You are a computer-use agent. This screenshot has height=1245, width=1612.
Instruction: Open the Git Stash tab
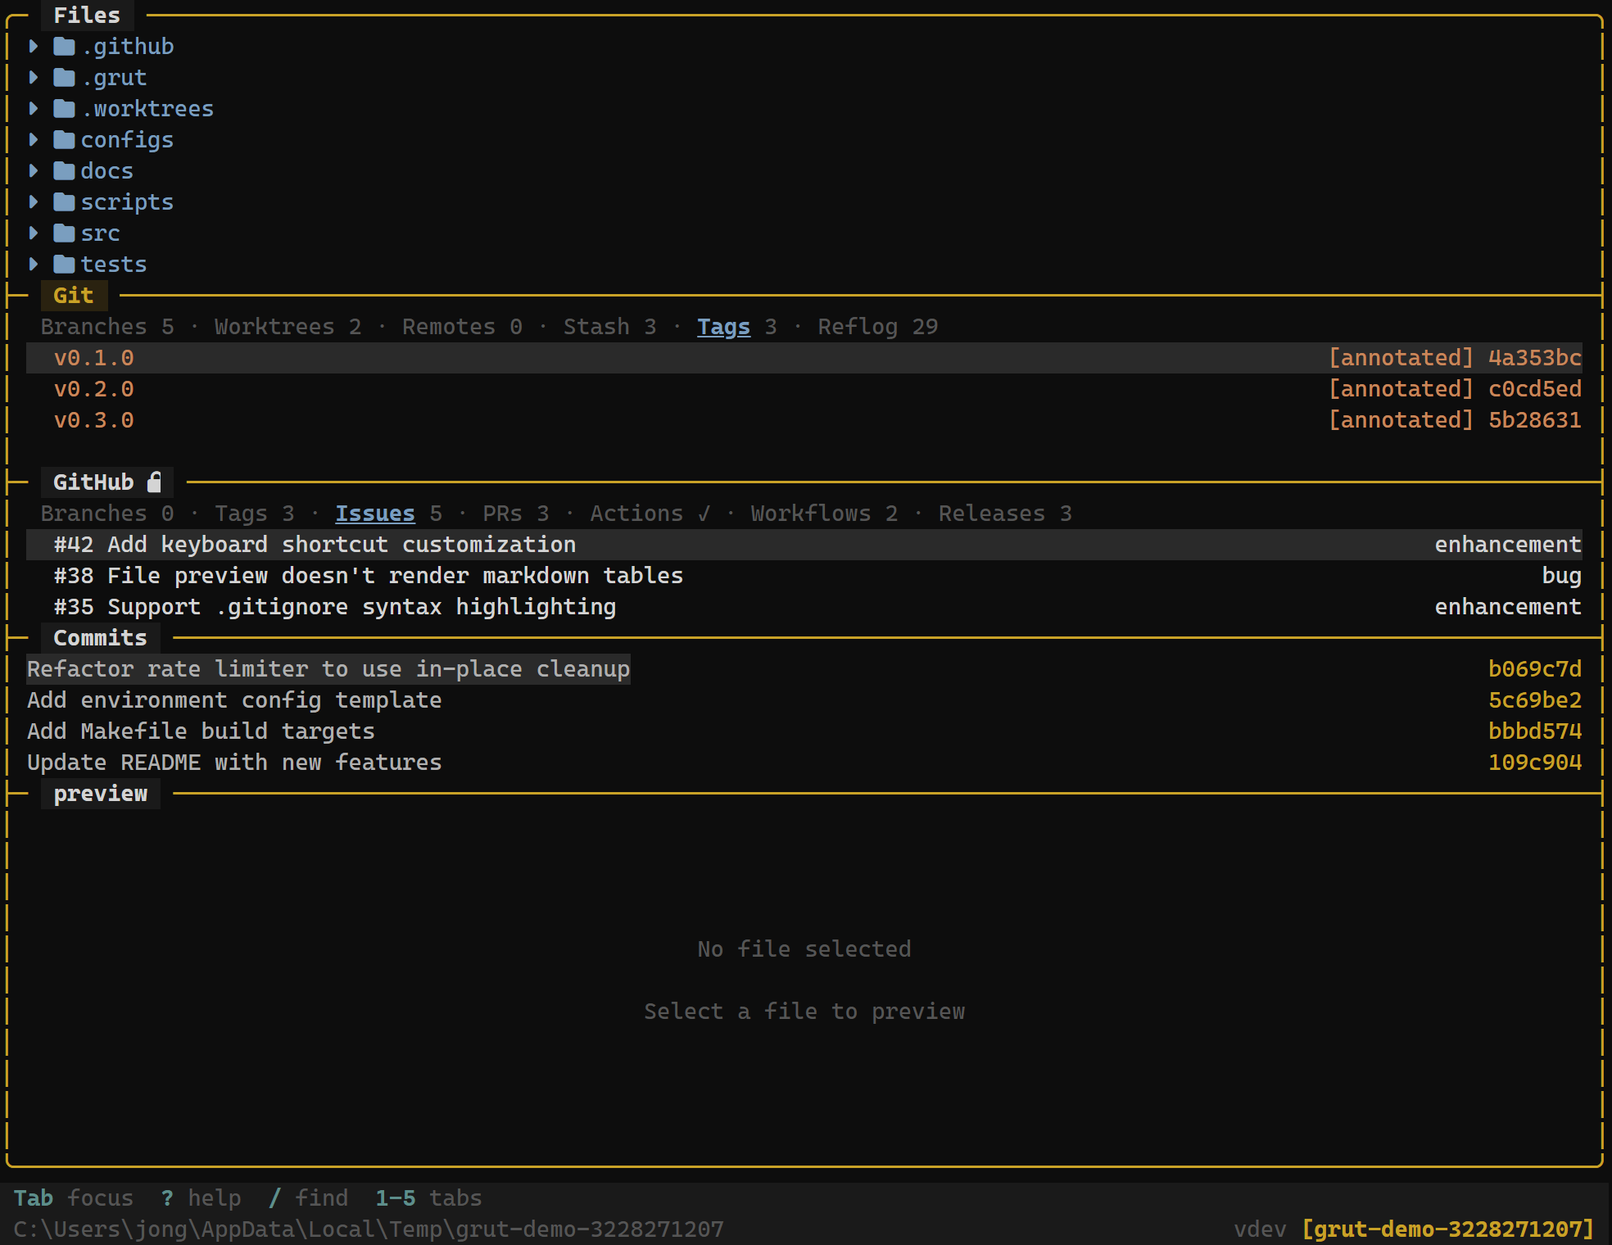pyautogui.click(x=609, y=327)
